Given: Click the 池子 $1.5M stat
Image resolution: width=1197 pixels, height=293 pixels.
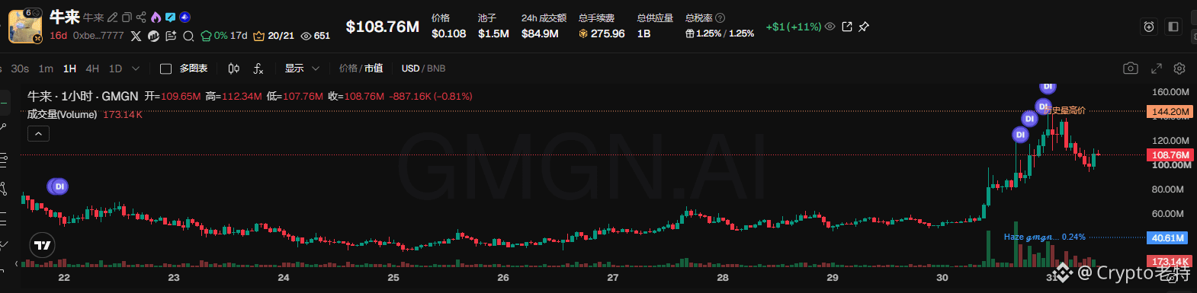Looking at the screenshot, I should (493, 27).
